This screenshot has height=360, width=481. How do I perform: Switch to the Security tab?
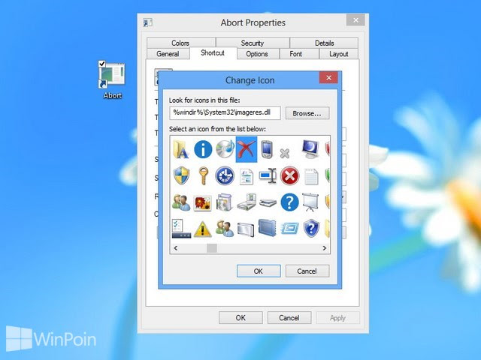253,43
